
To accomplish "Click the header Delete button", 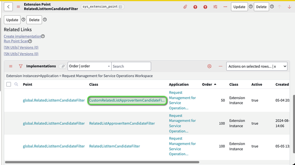I will 261,7.
